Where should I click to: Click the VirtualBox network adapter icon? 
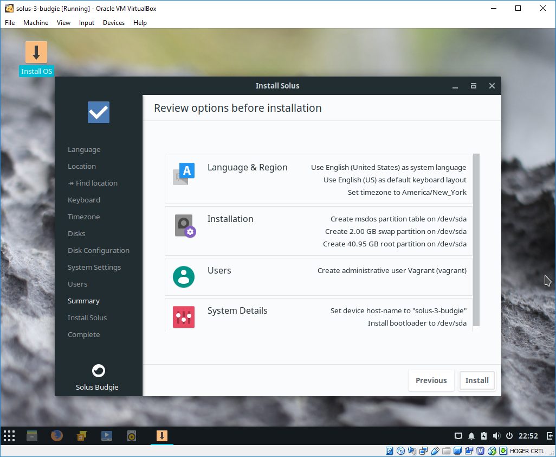423,451
